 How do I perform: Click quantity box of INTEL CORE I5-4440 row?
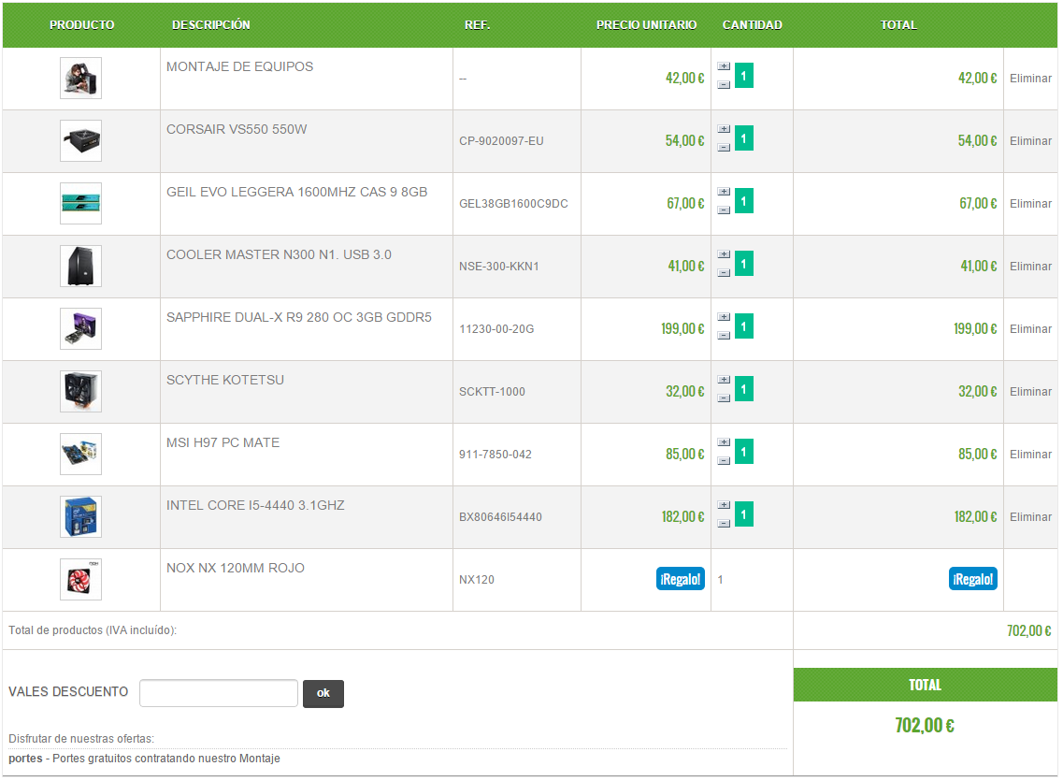pyautogui.click(x=743, y=514)
